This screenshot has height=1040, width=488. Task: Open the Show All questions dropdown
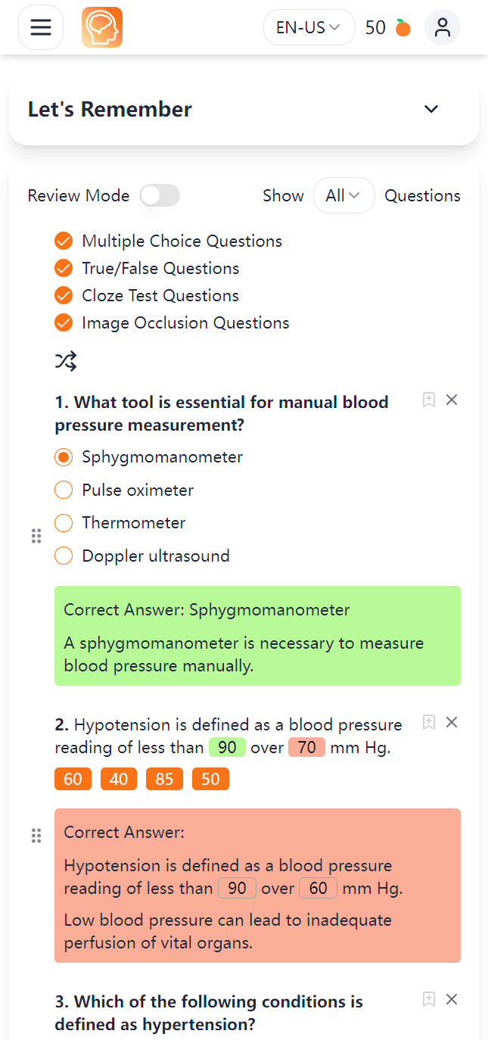[x=343, y=196]
